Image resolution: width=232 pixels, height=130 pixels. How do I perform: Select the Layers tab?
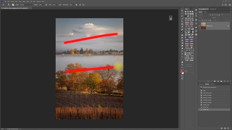point(200,12)
